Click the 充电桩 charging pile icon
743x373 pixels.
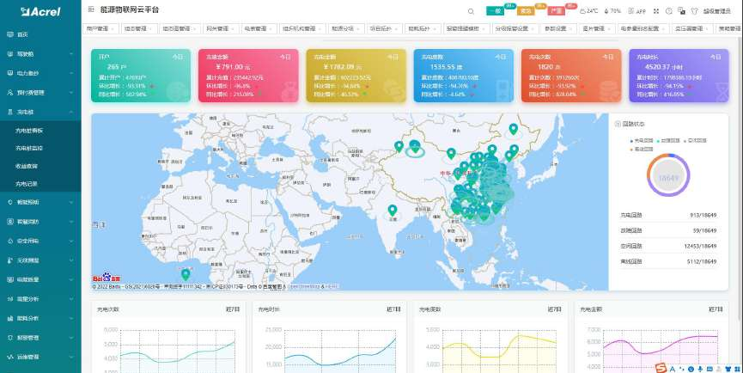click(x=10, y=113)
